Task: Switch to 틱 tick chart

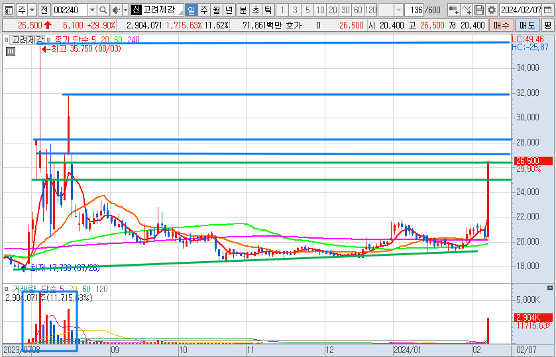Action: point(268,10)
